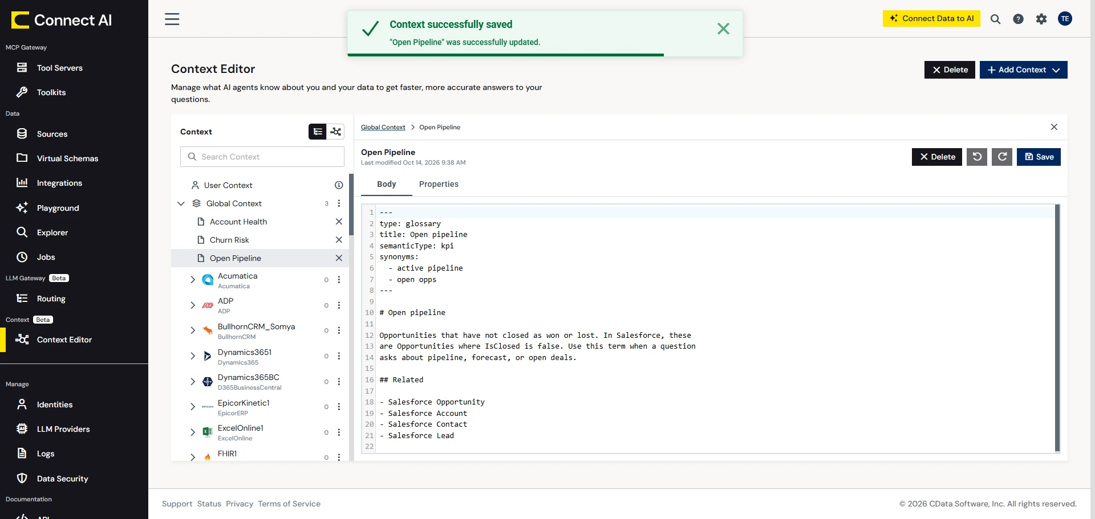
Task: Switch context panel to graph view
Action: [336, 132]
